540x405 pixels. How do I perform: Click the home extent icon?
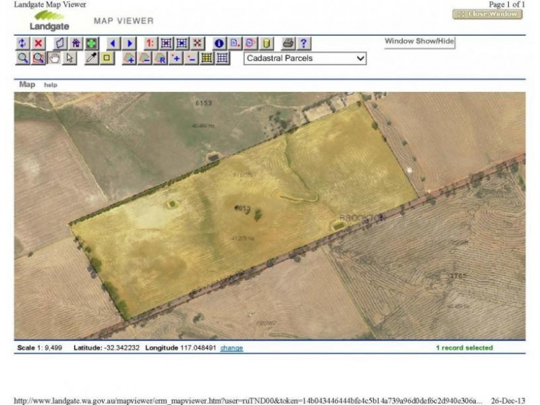point(76,43)
